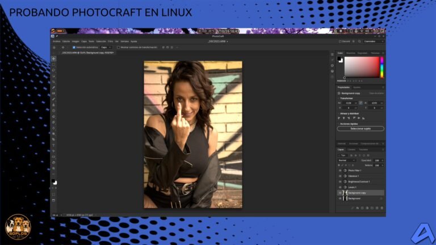Screen dimensions: 436x245
Task: Select the Hand tool
Action: [54, 163]
